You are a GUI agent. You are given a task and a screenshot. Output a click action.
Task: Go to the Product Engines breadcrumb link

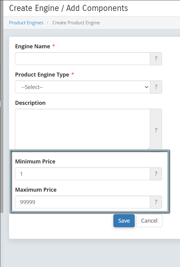pos(26,23)
